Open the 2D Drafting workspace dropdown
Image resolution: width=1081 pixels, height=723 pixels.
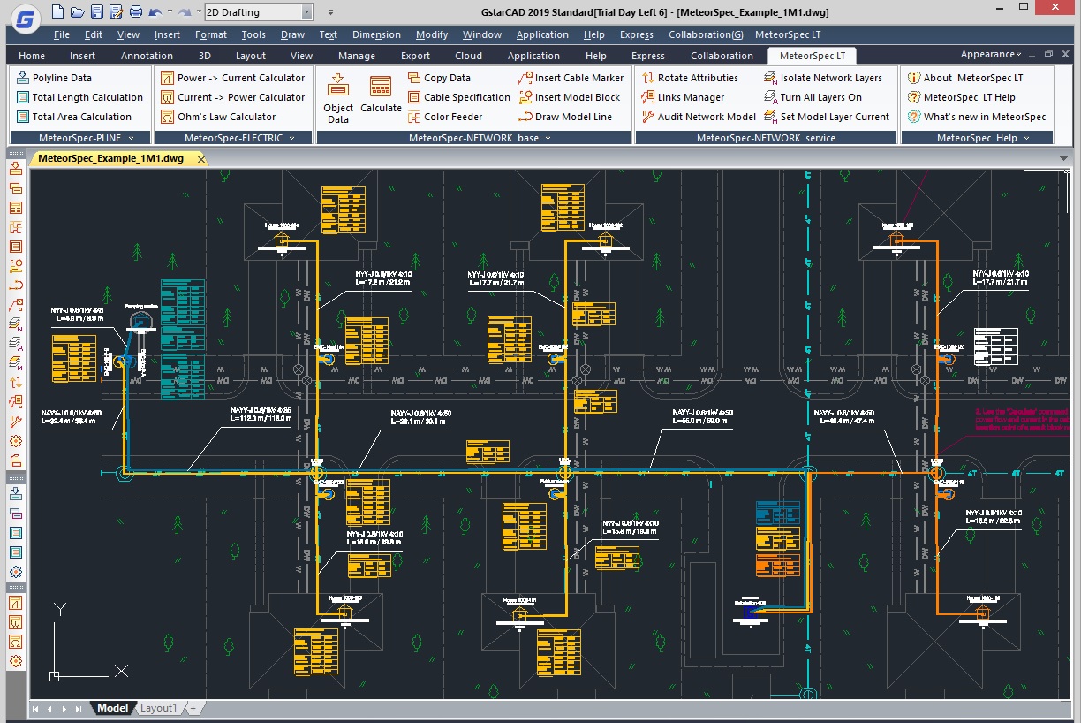tap(306, 12)
